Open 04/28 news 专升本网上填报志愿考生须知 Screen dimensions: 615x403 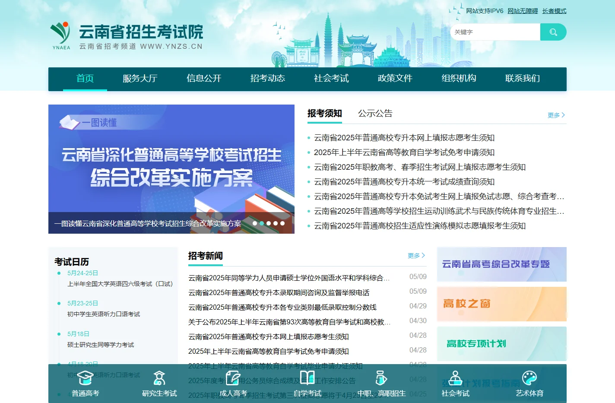(x=269, y=336)
